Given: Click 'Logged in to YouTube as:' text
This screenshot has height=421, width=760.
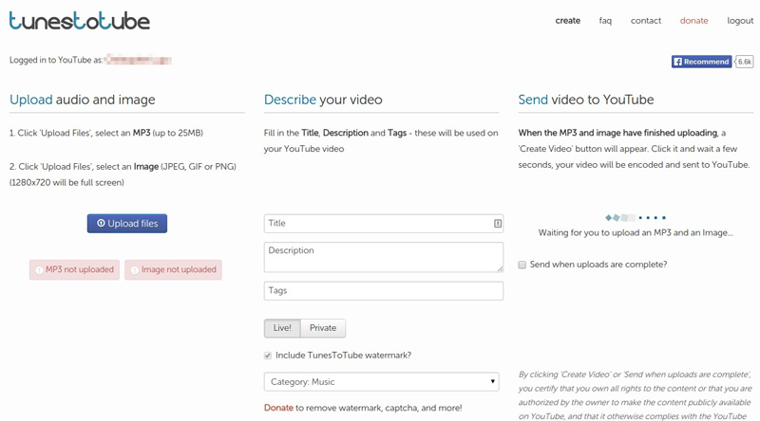Looking at the screenshot, I should [x=56, y=60].
